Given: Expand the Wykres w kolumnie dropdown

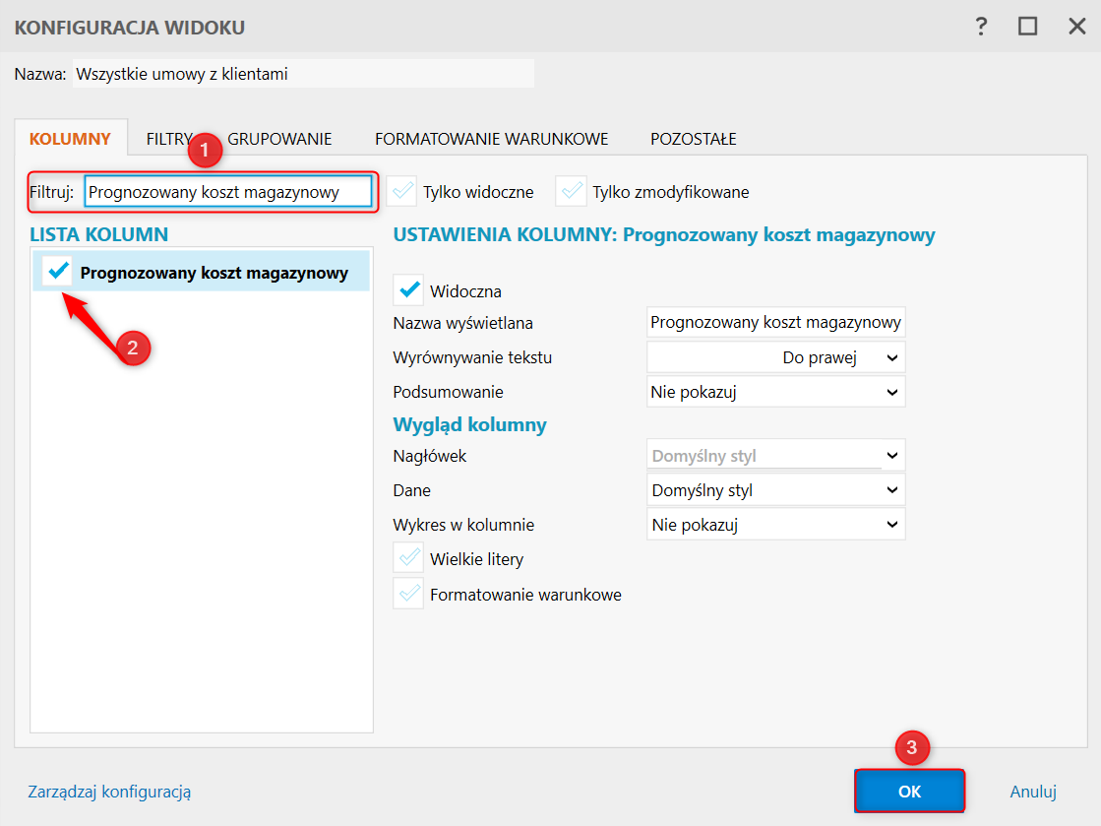Looking at the screenshot, I should point(775,525).
